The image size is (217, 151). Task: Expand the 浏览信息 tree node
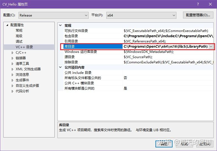[x=12, y=75]
